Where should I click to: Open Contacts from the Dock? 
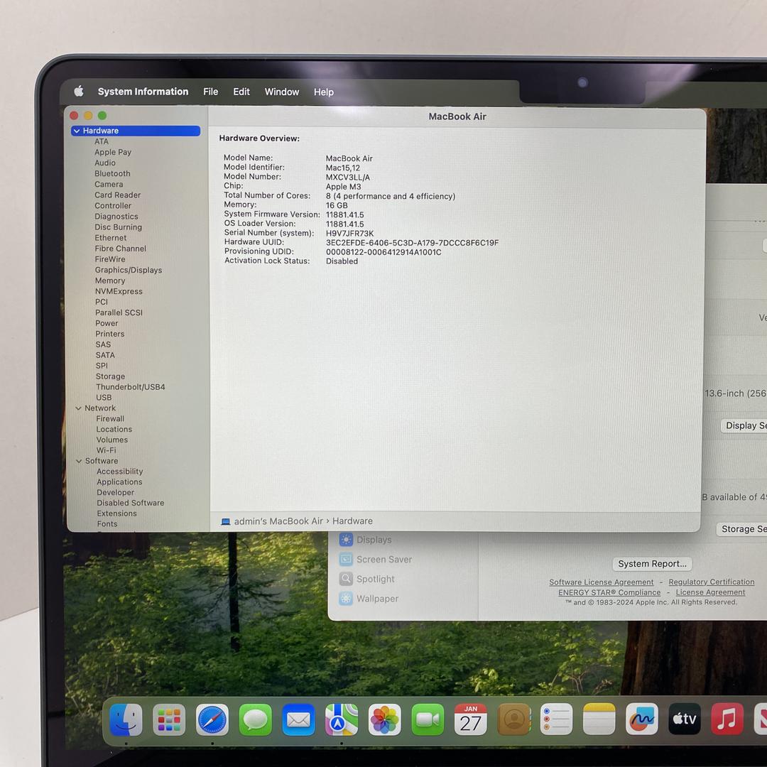click(x=513, y=719)
